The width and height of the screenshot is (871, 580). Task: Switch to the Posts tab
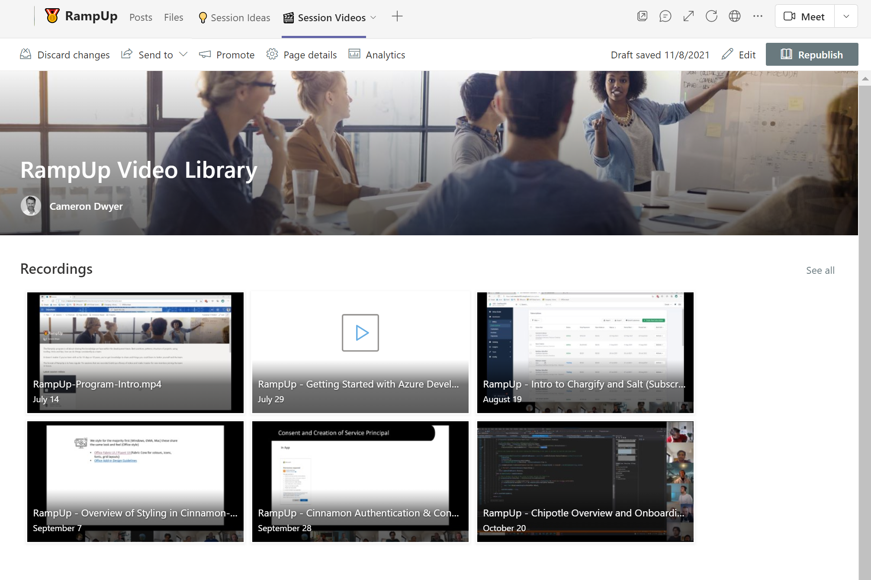click(141, 18)
